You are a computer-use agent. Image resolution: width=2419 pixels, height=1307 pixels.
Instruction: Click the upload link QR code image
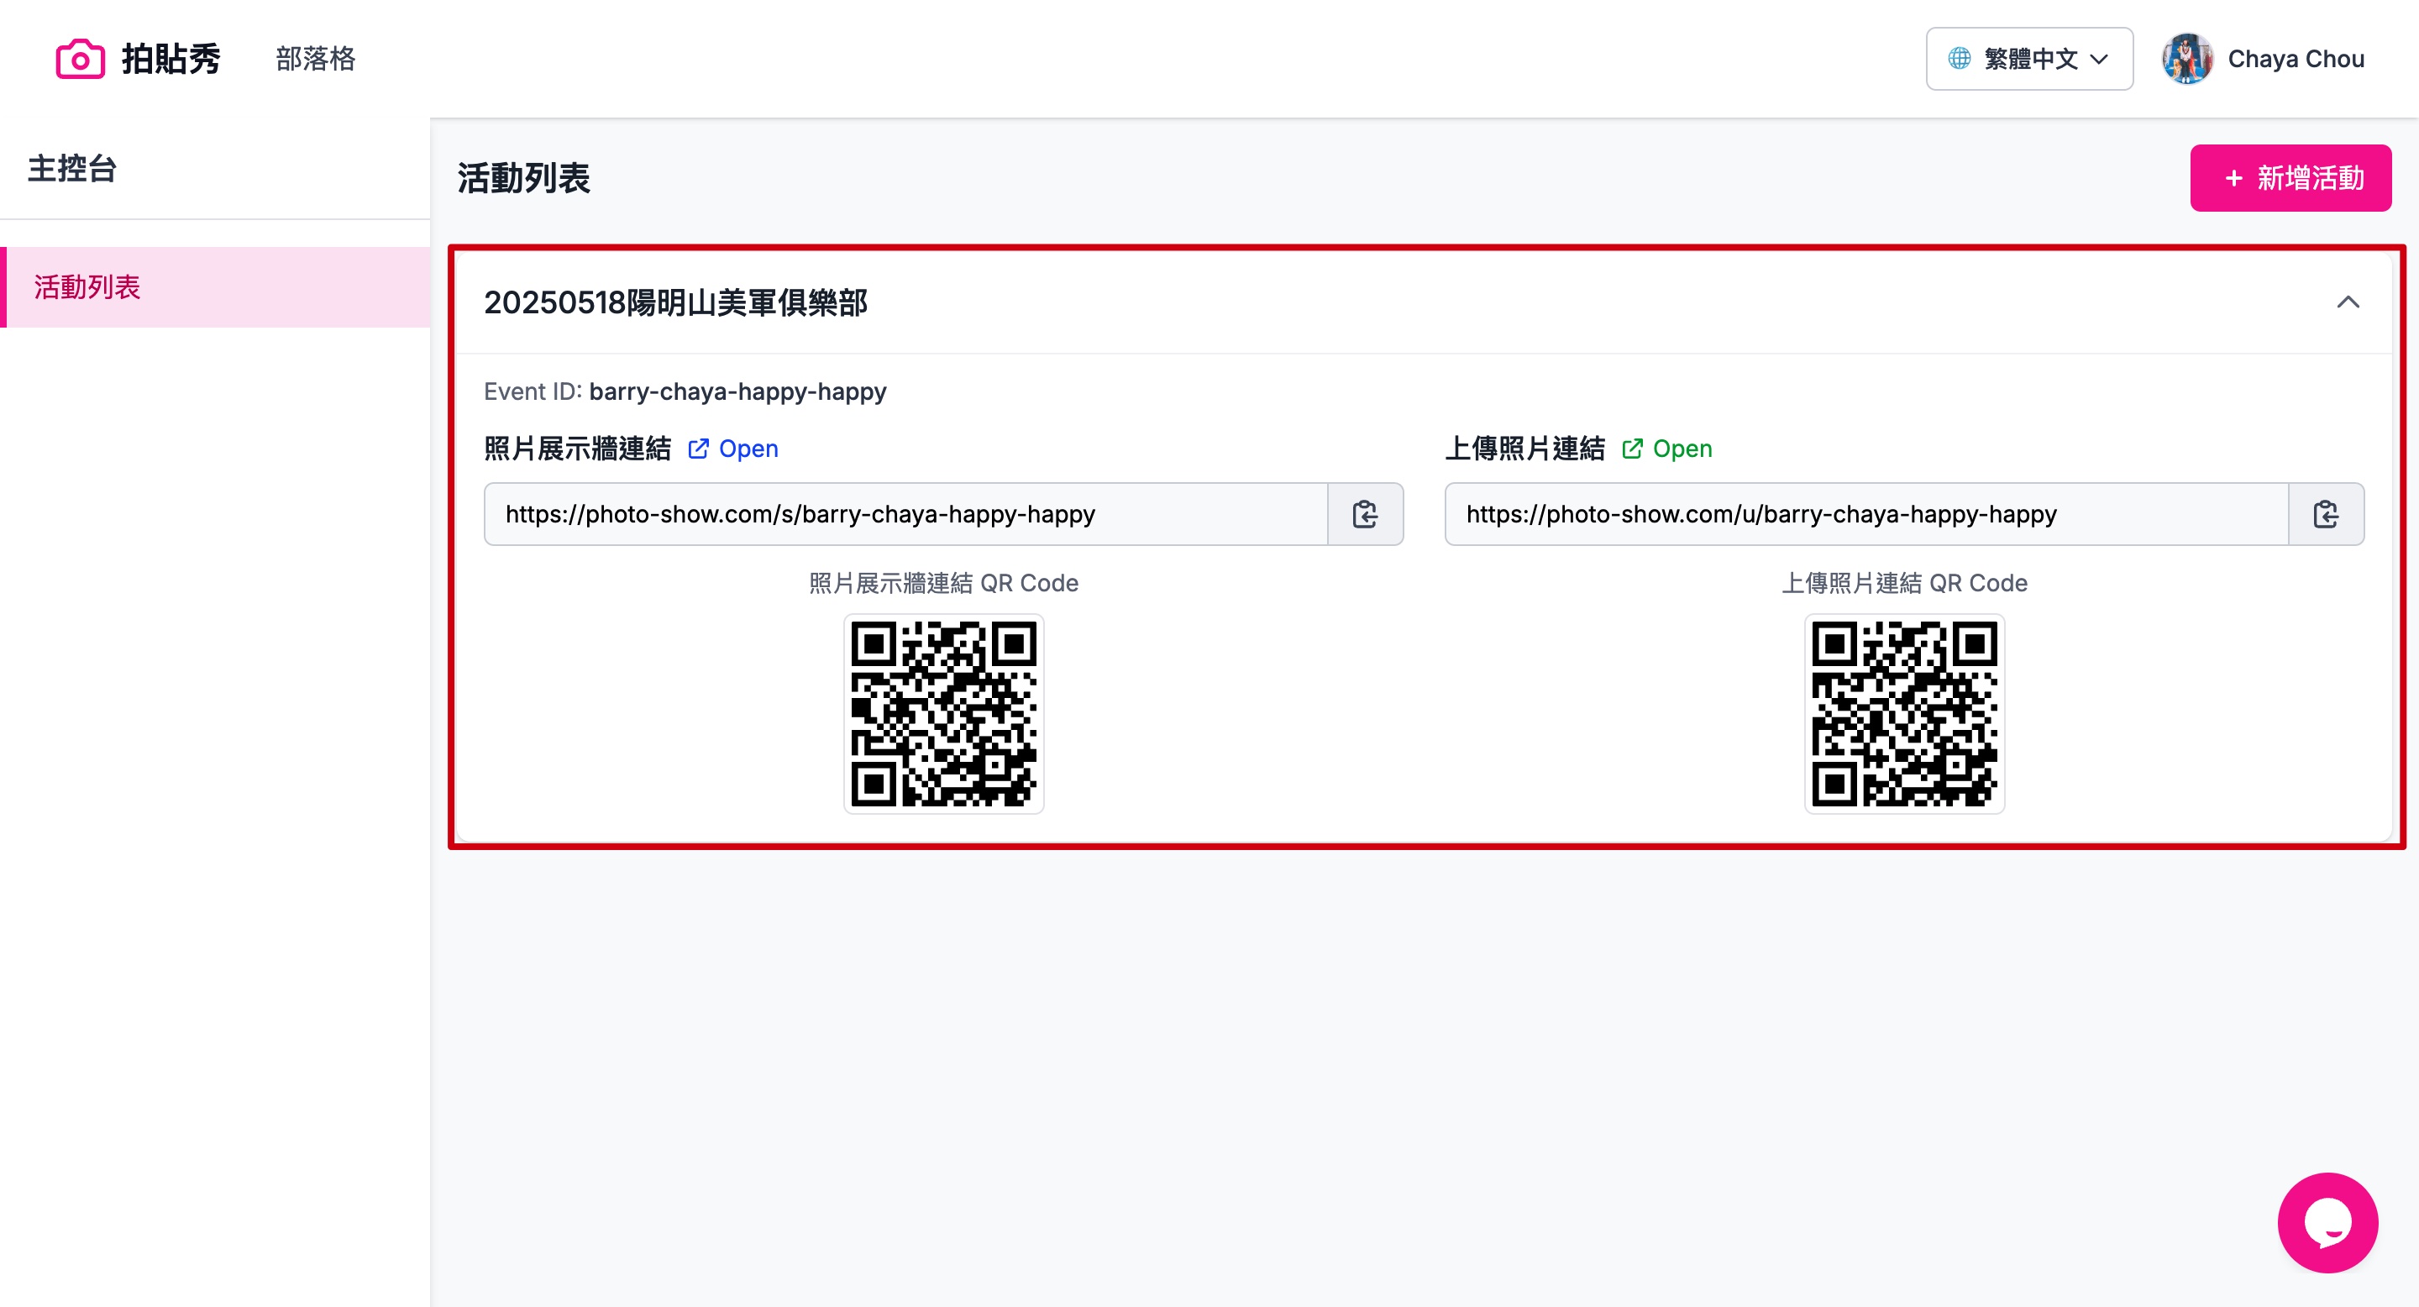pos(1903,712)
